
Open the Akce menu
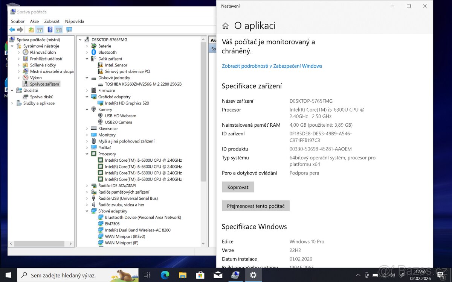(34, 21)
